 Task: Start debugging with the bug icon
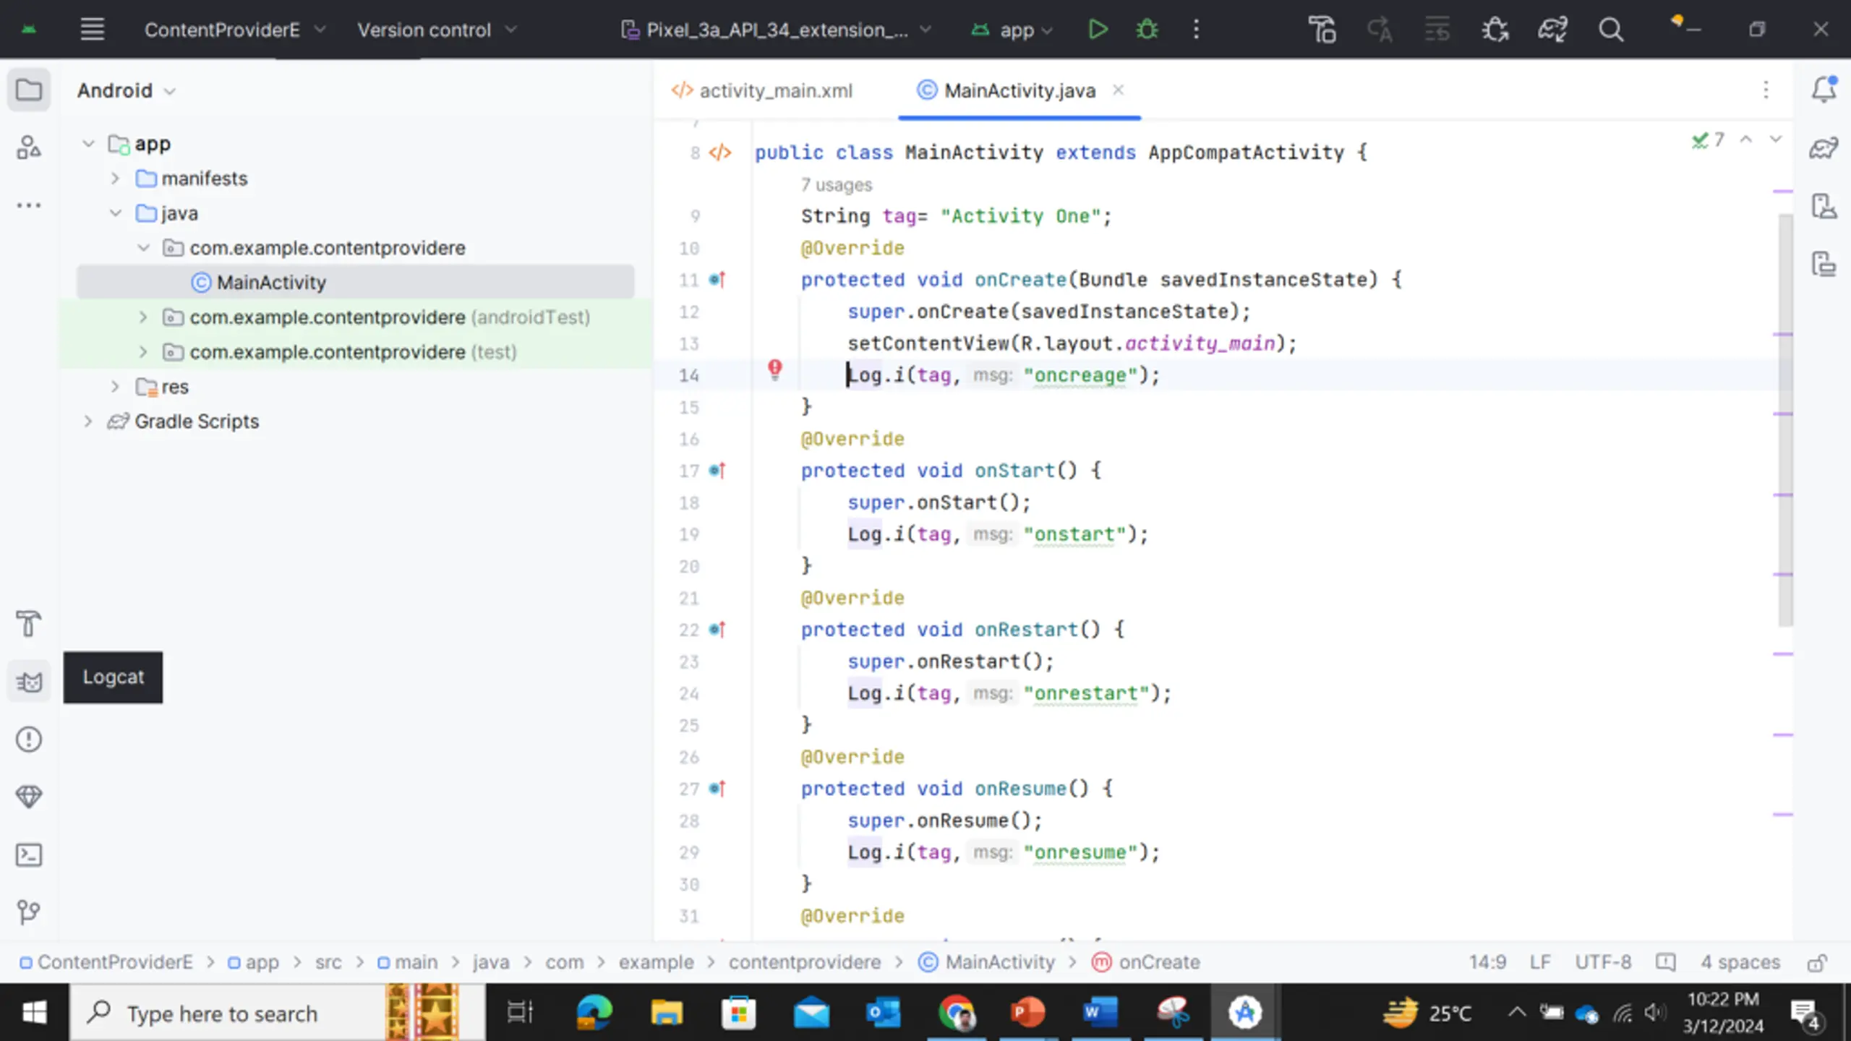(x=1147, y=30)
